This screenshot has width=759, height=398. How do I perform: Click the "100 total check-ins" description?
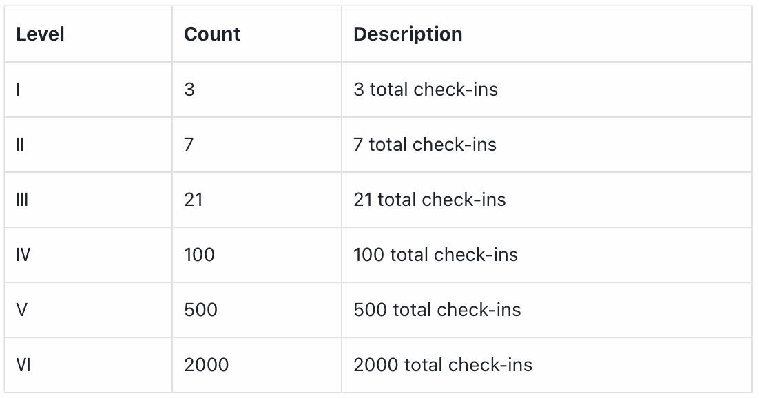[435, 255]
